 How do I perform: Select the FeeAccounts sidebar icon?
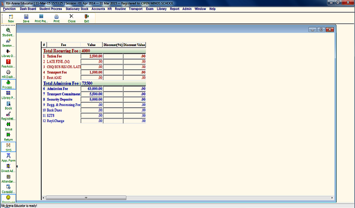(x=8, y=64)
